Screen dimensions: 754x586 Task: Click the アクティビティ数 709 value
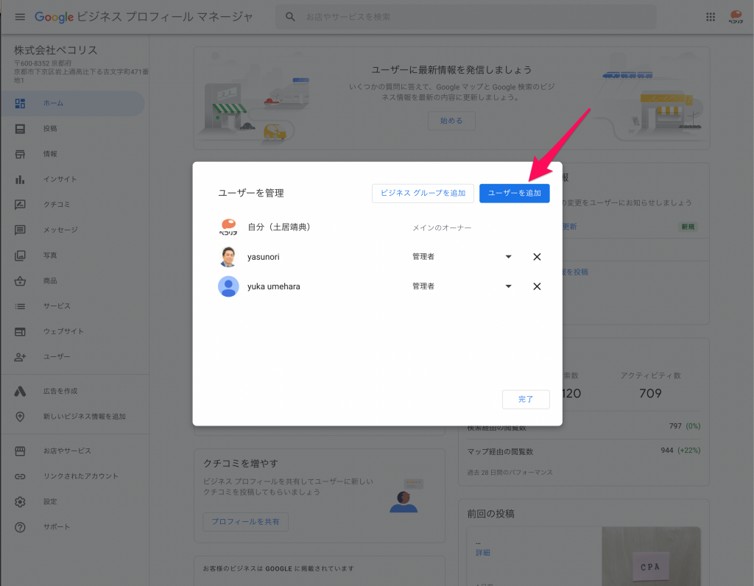click(650, 394)
